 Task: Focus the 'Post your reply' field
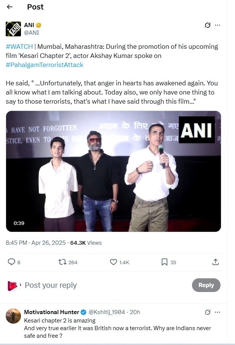click(x=51, y=285)
